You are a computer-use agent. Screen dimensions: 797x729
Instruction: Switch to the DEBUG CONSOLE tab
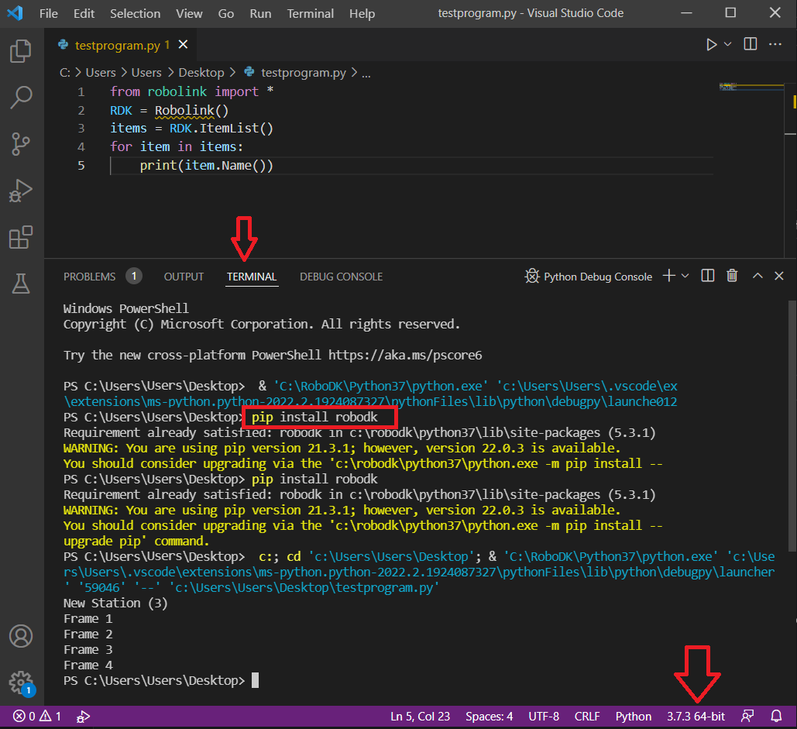[341, 277]
